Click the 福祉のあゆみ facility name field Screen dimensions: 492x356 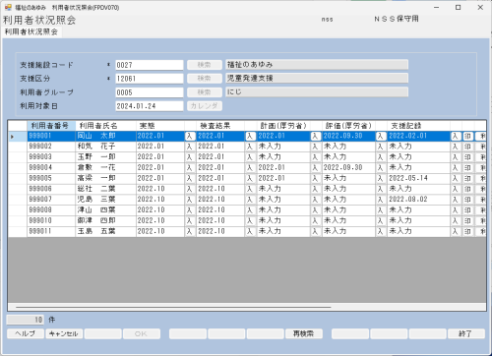pos(317,65)
